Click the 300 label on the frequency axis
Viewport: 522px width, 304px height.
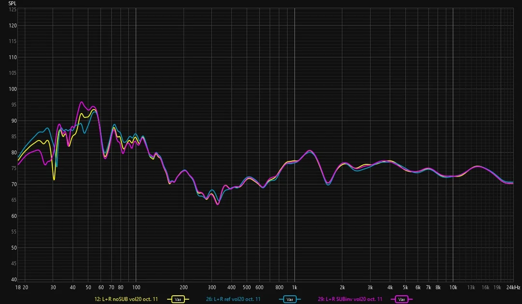(x=212, y=288)
